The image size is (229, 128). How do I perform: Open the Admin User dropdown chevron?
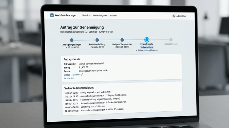pos(188,16)
